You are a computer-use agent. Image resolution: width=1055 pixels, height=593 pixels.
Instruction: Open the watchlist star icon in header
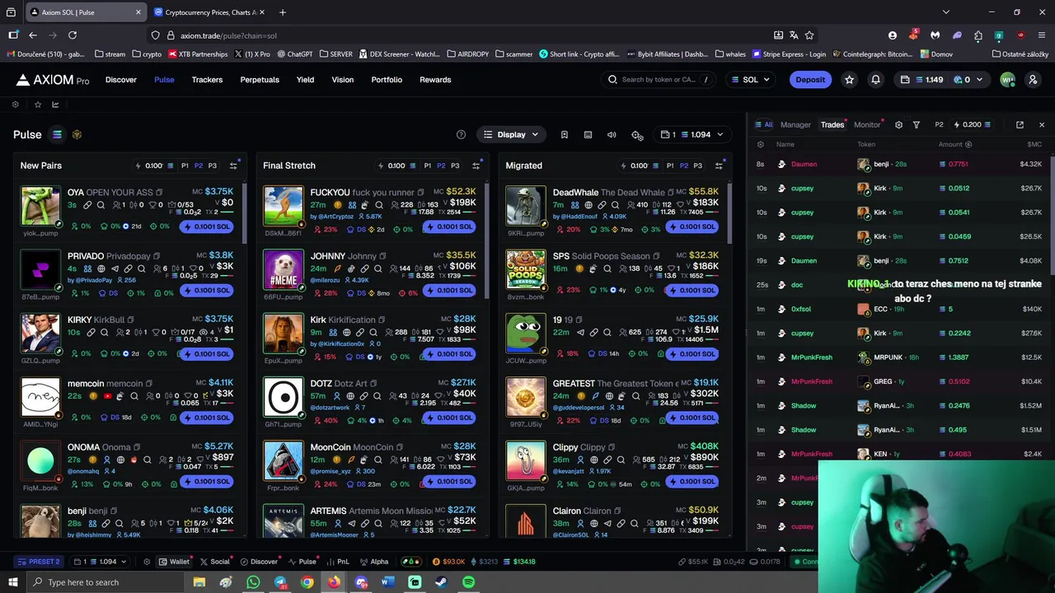pyautogui.click(x=849, y=80)
